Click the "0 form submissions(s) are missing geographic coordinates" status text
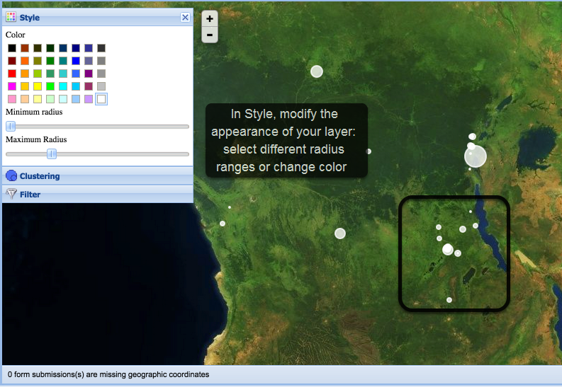 108,374
